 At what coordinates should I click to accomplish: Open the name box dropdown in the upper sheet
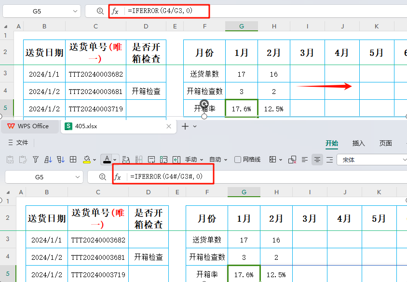(75, 11)
